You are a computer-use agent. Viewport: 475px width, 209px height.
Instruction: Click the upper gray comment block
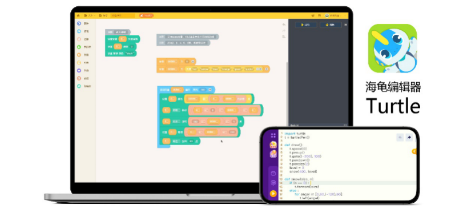pos(188,37)
